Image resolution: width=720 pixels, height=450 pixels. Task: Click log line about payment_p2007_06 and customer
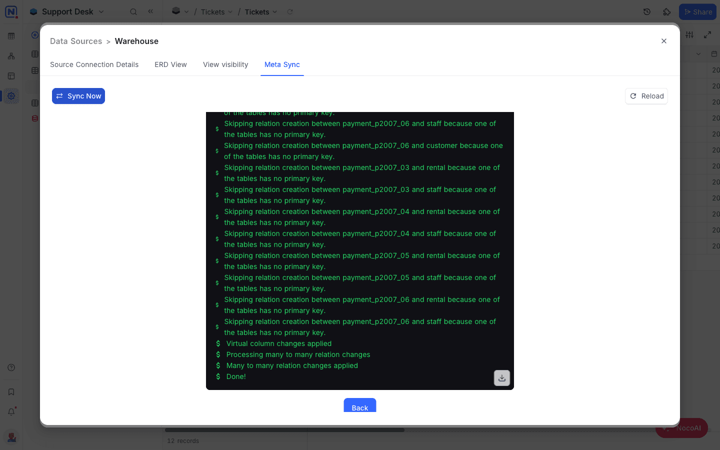pos(363,151)
